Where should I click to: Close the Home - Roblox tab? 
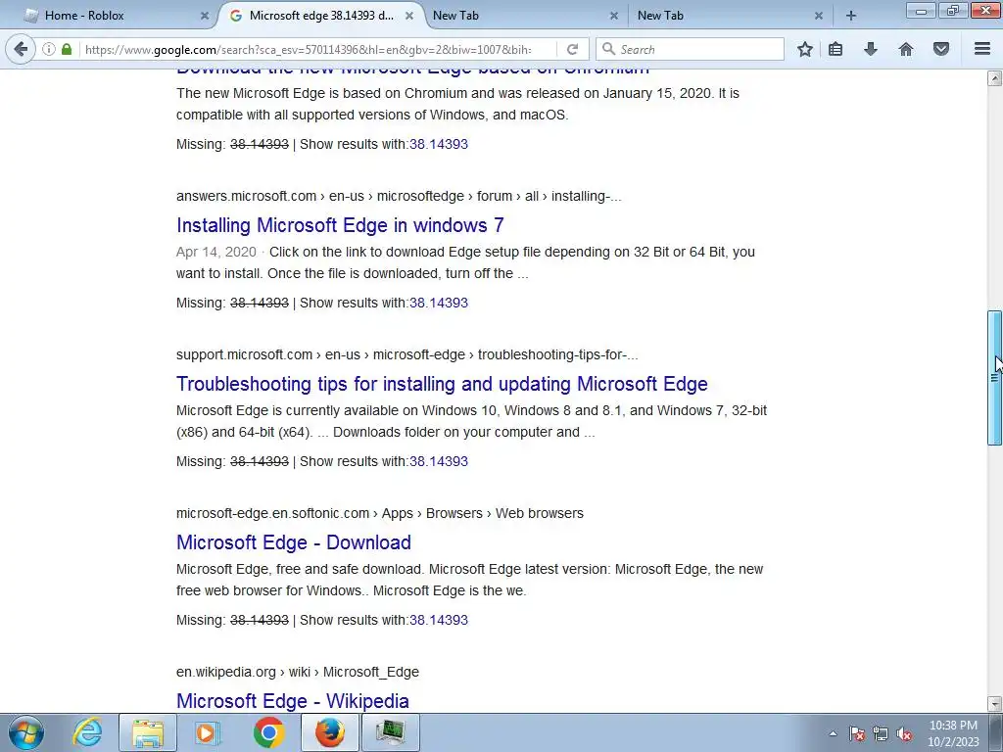205,16
